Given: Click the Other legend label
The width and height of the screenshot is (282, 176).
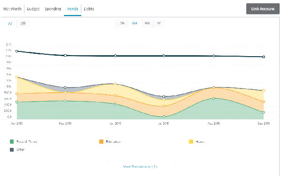Looking at the screenshot, I should tap(21, 149).
